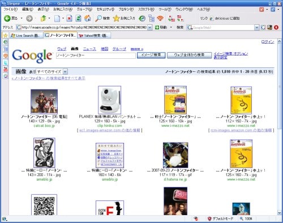Viewport: 283px width, 223px height.
Task: Click the Google search query input field
Action: pos(96,55)
